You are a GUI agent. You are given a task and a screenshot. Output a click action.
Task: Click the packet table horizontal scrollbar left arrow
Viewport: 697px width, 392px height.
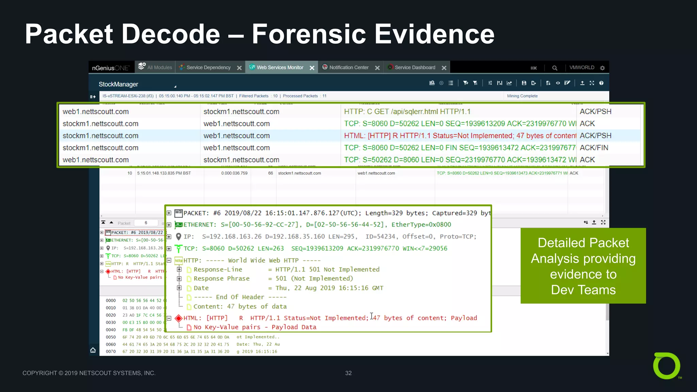pyautogui.click(x=101, y=216)
